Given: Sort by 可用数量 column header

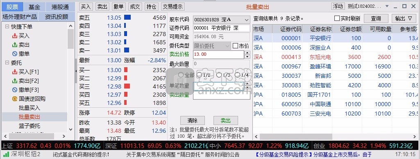Looking at the screenshot, I should click(x=377, y=29).
